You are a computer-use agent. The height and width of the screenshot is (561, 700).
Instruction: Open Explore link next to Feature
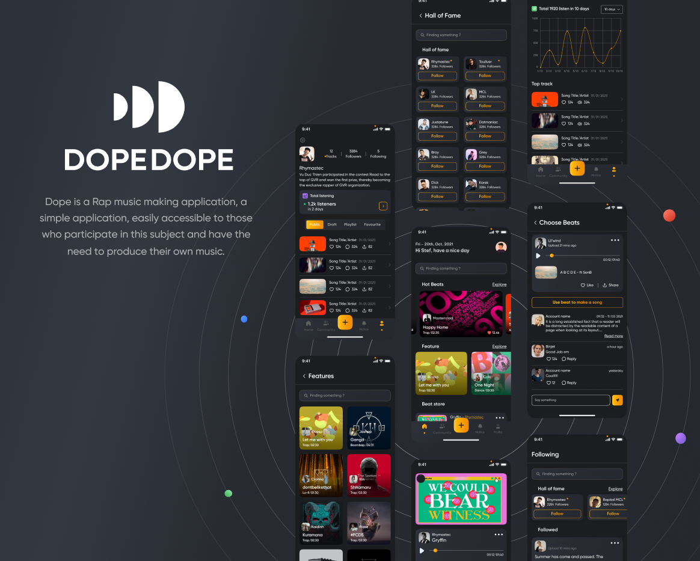click(499, 347)
